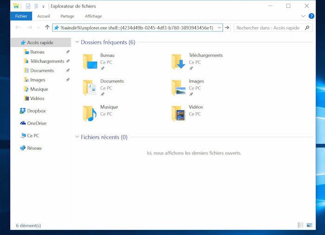The height and width of the screenshot is (235, 325).
Task: Select Ce PC in the sidebar
Action: [x=33, y=136]
